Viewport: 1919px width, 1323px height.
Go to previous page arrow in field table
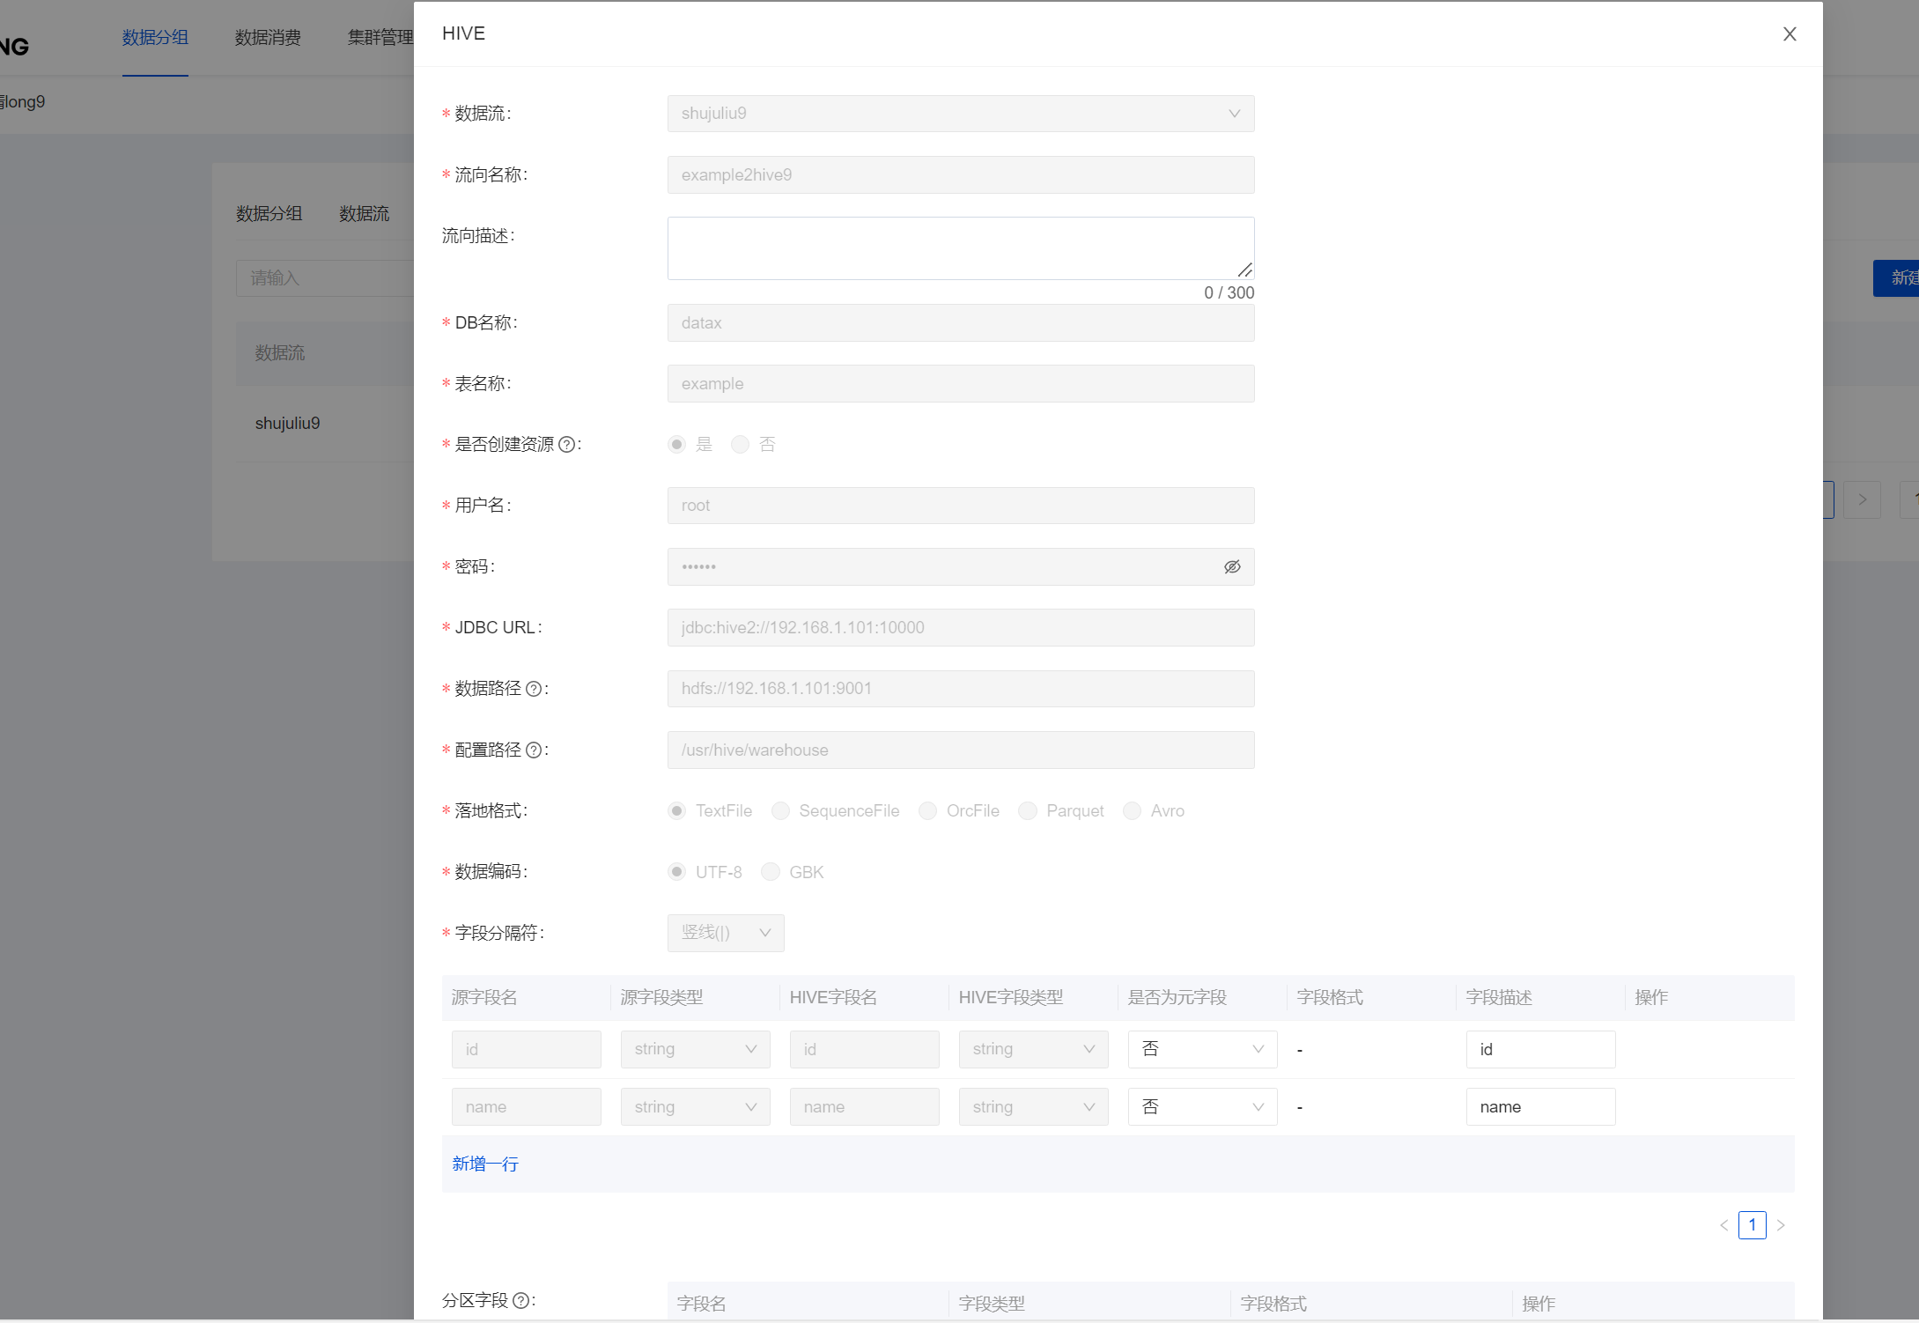tap(1723, 1225)
